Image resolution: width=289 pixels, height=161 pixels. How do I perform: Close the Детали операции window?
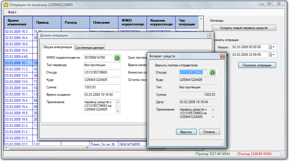coord(209,35)
